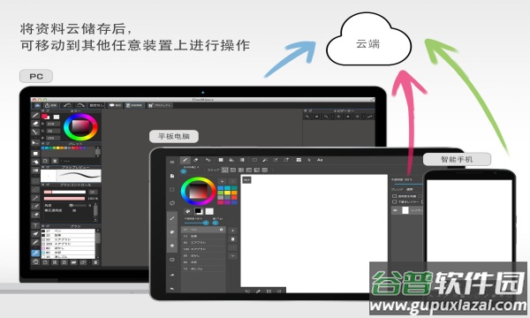Adjust the opacity slider in PC brush control
This screenshot has width=530, height=318.
tap(64, 199)
